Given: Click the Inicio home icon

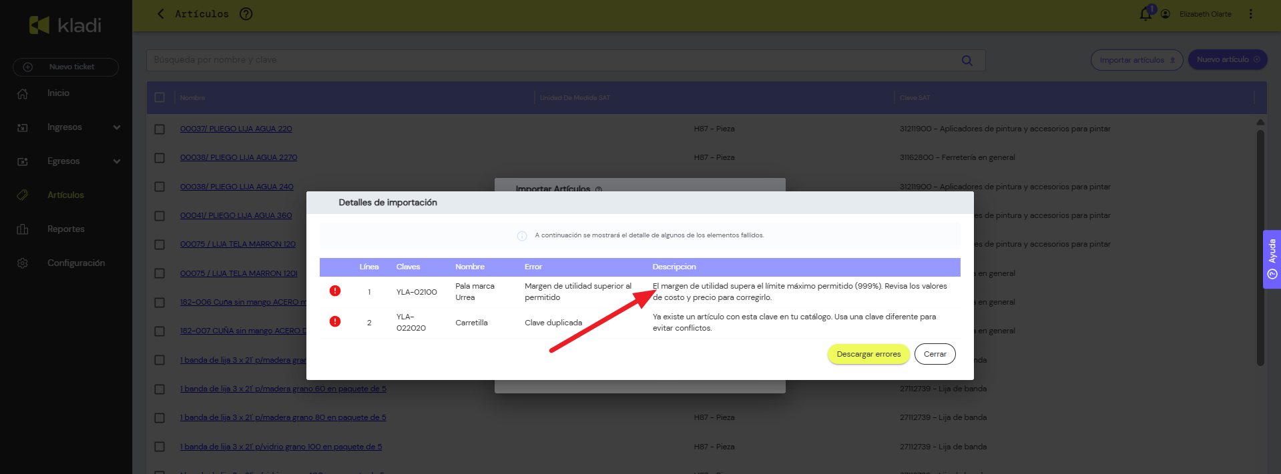Looking at the screenshot, I should [x=23, y=93].
